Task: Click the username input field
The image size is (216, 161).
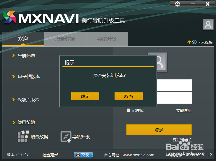Action: click(174, 85)
